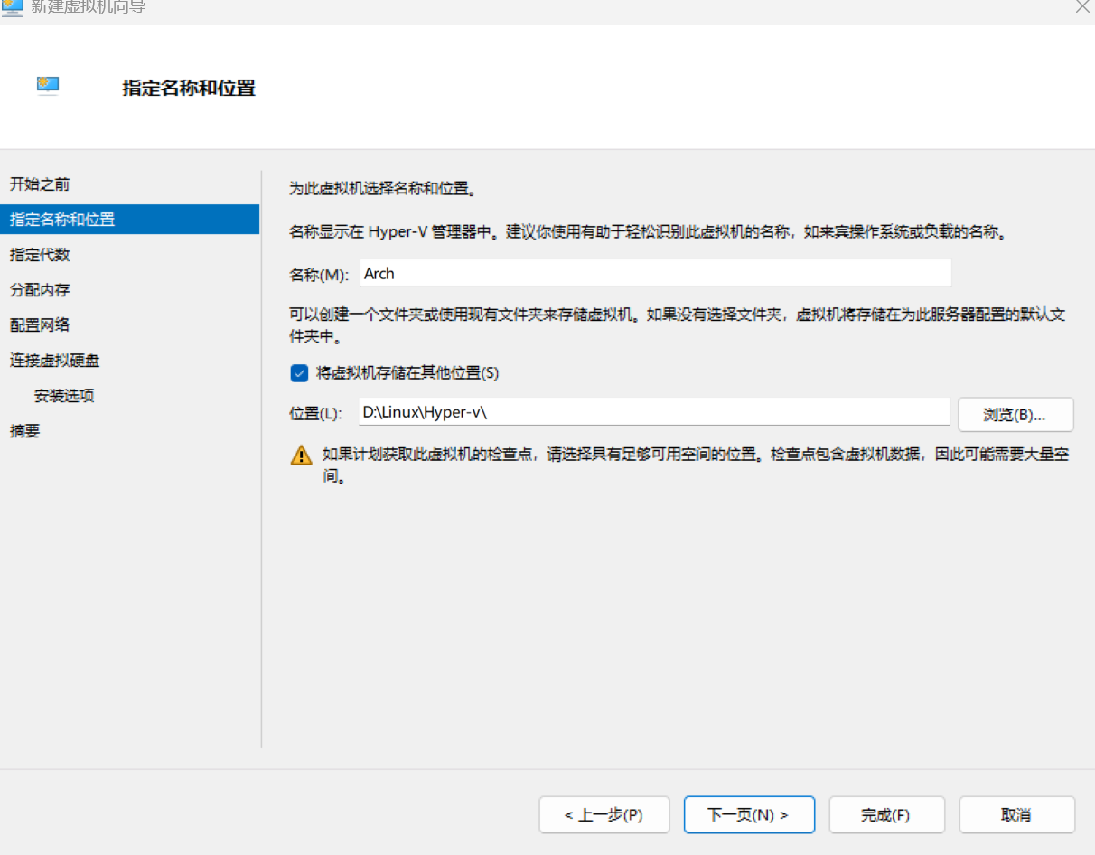Select 指定名称和位置 in the sidebar
This screenshot has width=1095, height=855.
[62, 220]
